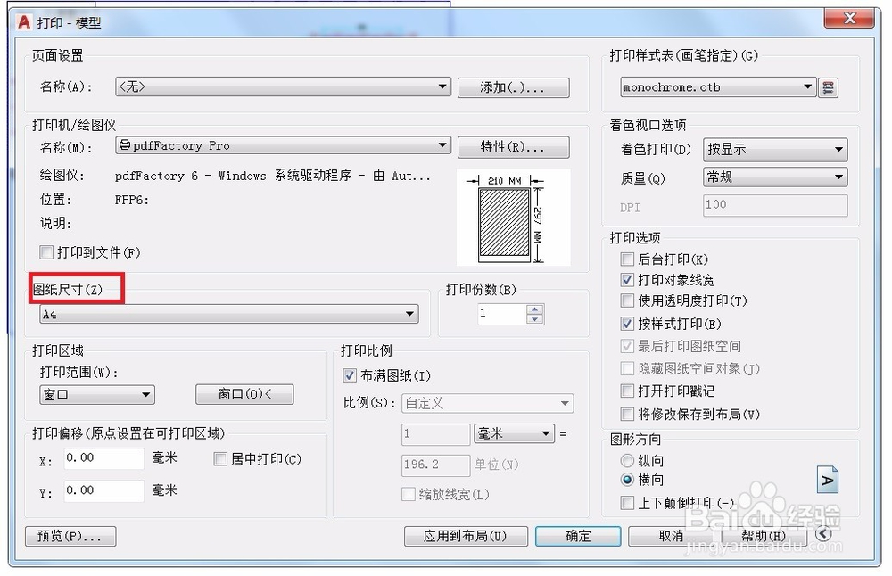
Task: Click the 添加(.)... button
Action: pyautogui.click(x=513, y=87)
